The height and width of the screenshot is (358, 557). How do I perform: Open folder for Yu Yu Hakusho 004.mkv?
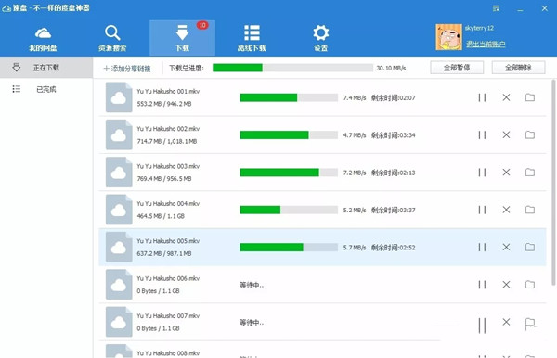pyautogui.click(x=530, y=210)
